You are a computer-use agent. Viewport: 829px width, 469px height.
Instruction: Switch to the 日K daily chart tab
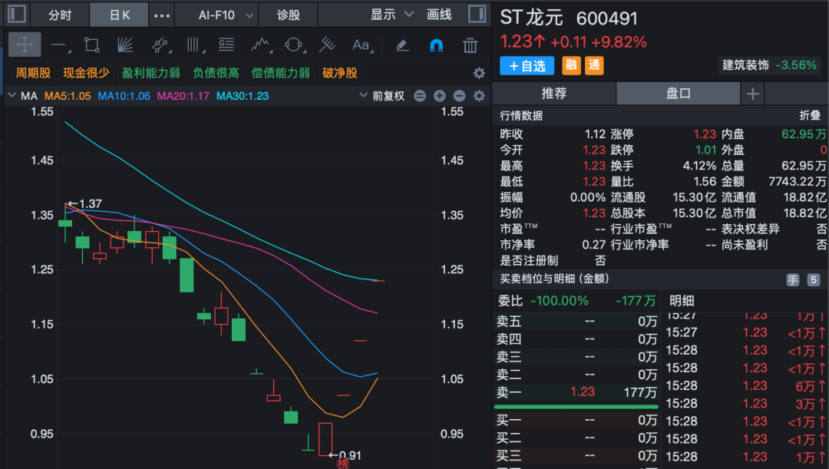[x=120, y=15]
